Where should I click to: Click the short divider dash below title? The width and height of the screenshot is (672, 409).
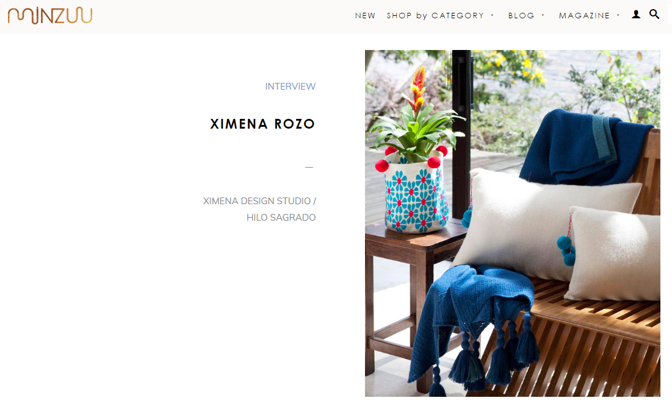click(x=309, y=167)
